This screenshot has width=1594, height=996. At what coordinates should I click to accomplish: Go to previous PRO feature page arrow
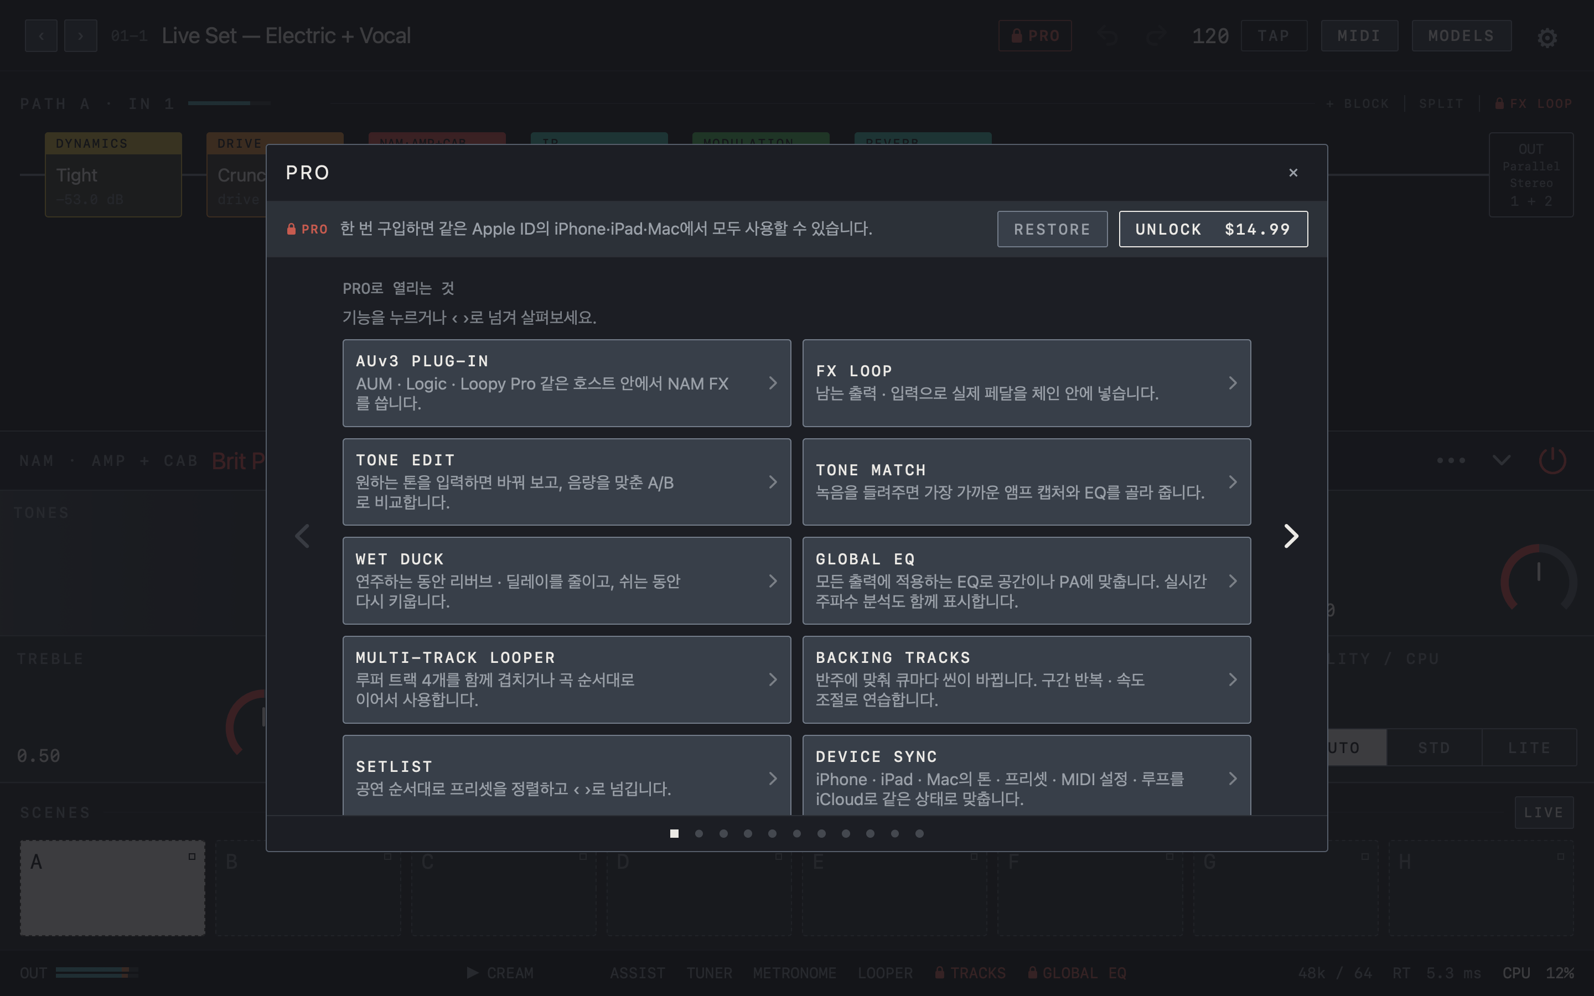[x=302, y=536]
